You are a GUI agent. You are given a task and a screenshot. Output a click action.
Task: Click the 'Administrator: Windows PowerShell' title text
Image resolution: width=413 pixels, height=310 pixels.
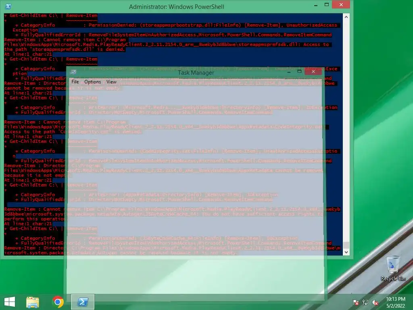tap(177, 6)
